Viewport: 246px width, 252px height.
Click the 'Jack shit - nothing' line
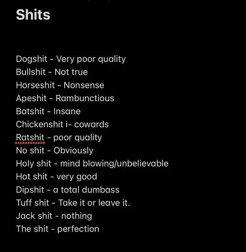[54, 216]
